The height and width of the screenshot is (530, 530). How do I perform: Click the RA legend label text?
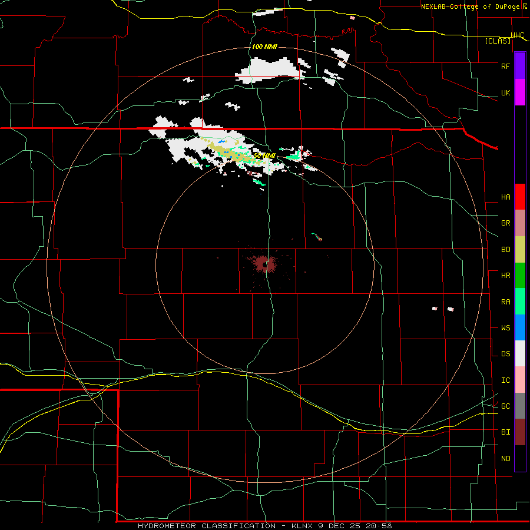tap(505, 302)
